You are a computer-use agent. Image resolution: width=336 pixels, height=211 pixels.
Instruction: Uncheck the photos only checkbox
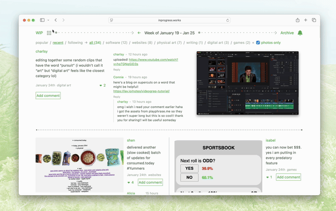click(x=258, y=43)
